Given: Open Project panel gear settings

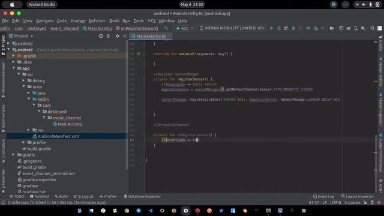Looking at the screenshot, I should pos(118,36).
